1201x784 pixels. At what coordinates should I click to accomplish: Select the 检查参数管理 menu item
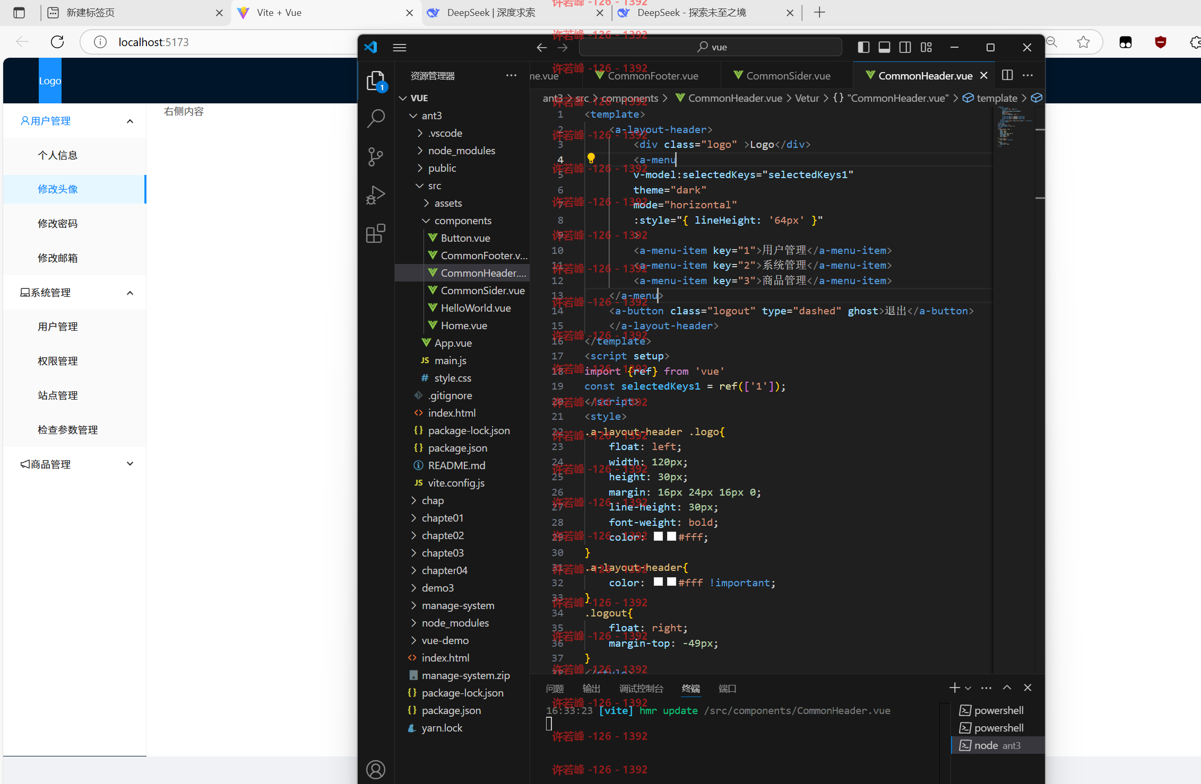pyautogui.click(x=75, y=430)
